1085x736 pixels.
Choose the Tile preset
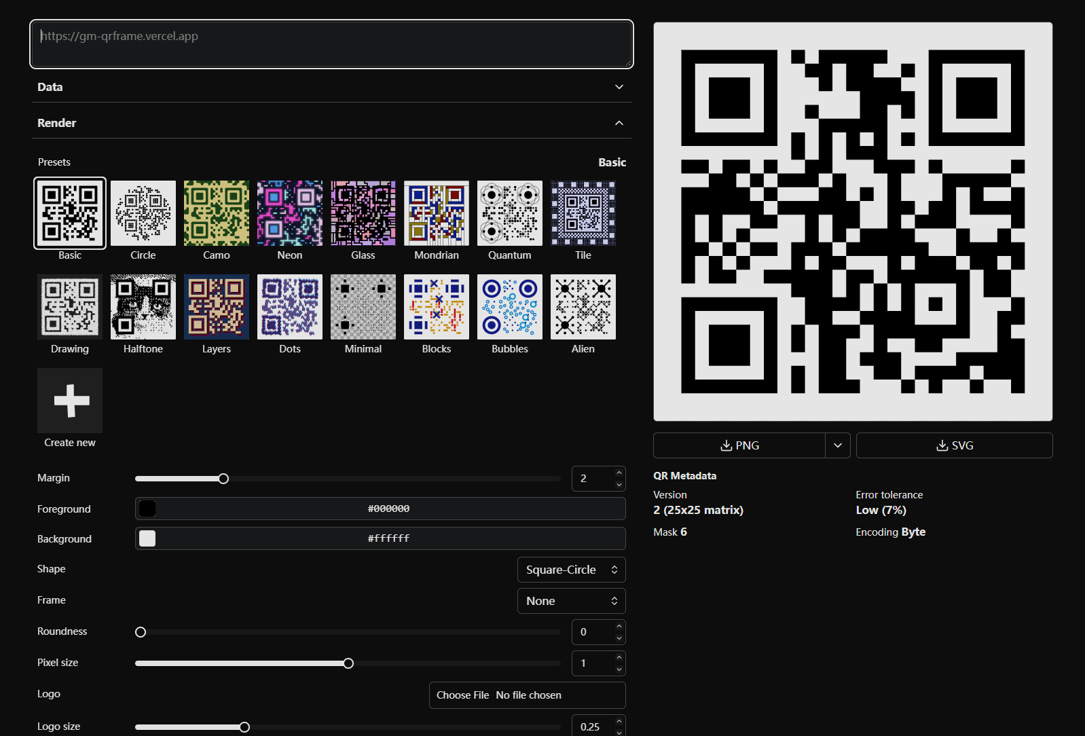coord(583,213)
